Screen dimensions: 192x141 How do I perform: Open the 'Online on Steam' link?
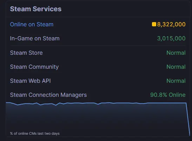[x=32, y=24]
